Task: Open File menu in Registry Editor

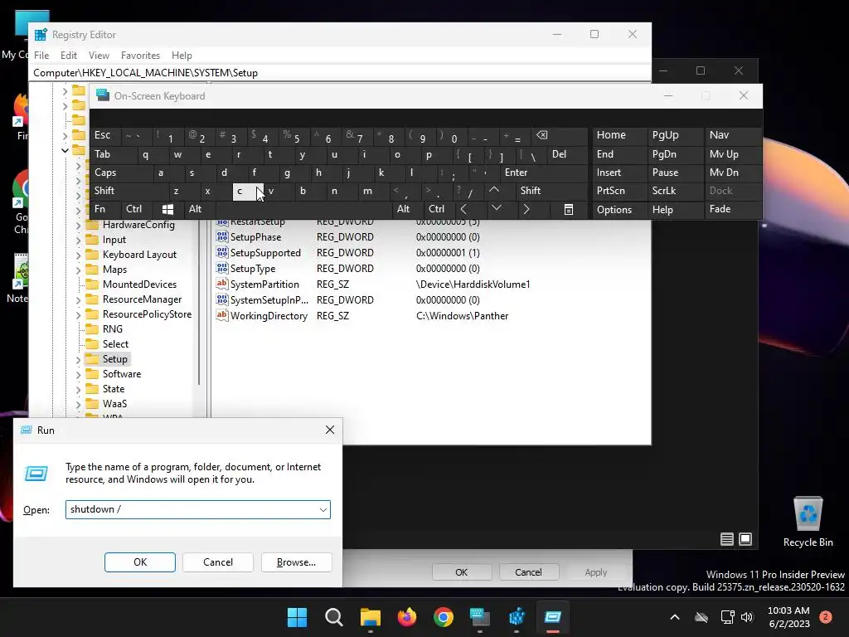Action: tap(41, 56)
